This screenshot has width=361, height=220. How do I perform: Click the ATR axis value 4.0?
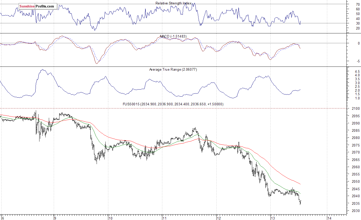point(357,75)
